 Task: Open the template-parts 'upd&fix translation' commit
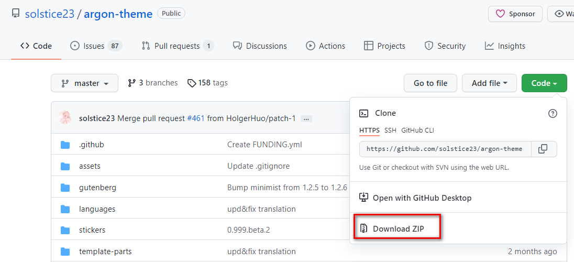pos(261,252)
